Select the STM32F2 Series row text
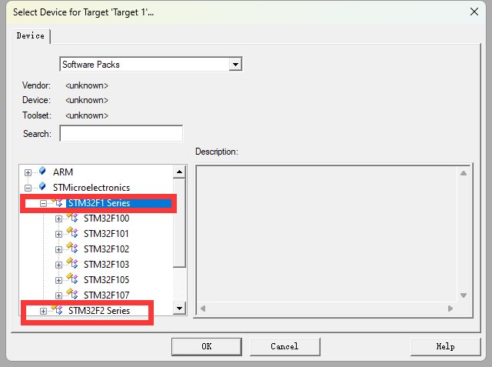This screenshot has height=367, width=492. pos(99,311)
